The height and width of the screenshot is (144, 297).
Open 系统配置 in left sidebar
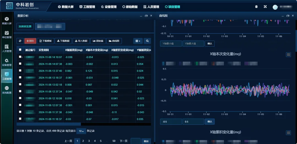[7, 90]
